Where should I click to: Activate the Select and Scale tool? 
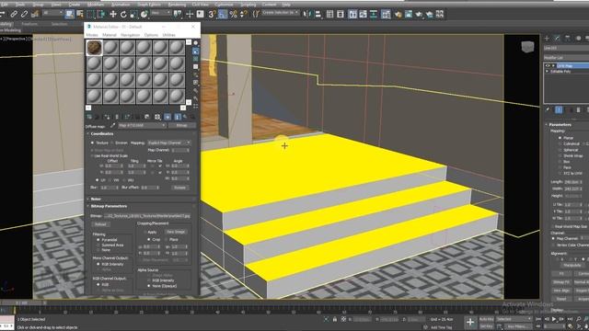click(133, 15)
